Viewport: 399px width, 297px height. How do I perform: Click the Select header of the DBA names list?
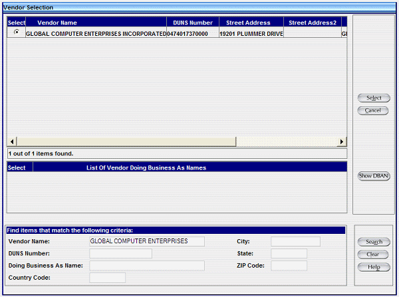(x=20, y=168)
